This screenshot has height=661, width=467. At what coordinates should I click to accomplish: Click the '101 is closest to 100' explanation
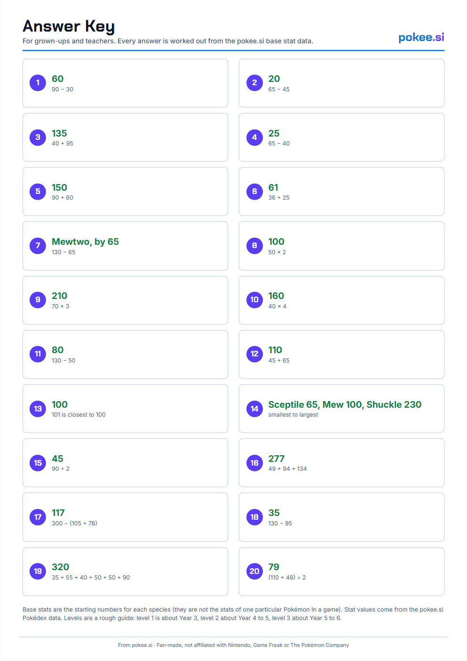click(x=79, y=414)
